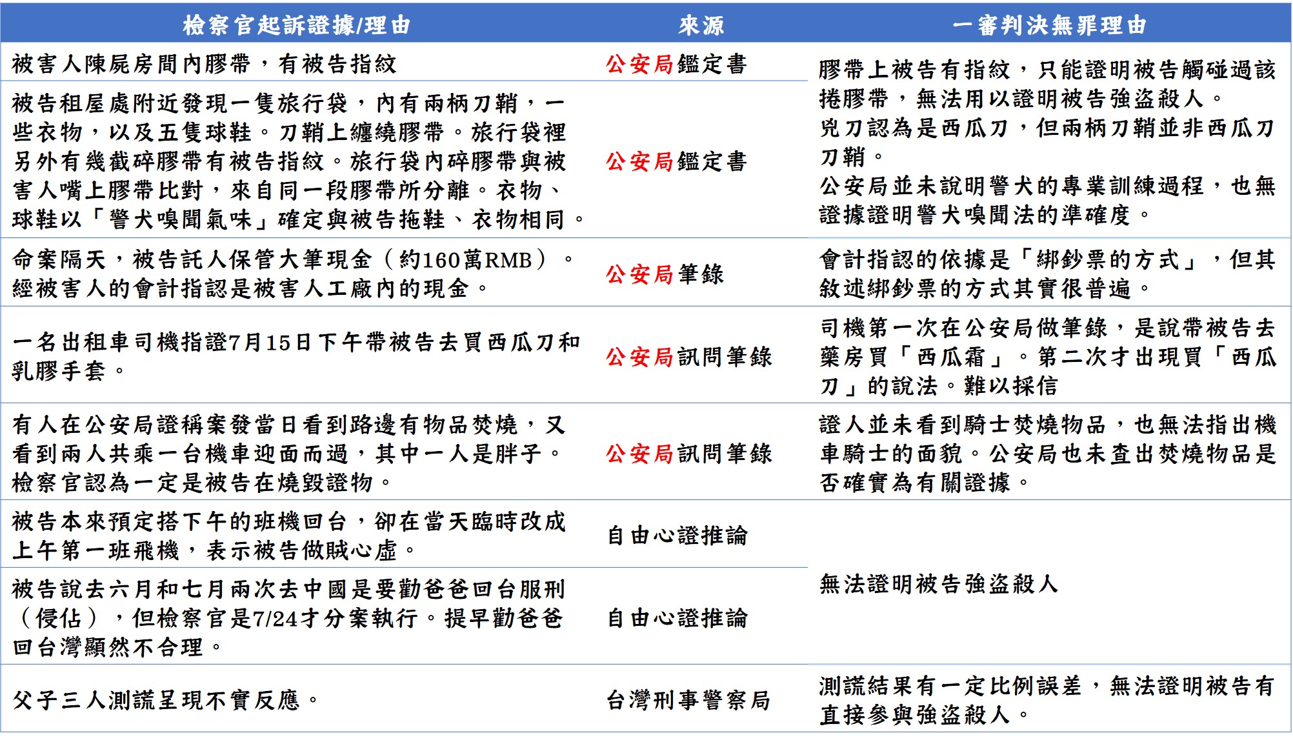1293x742 pixels.
Task: Click the header 一審判決無罪理由
Action: tap(1049, 25)
